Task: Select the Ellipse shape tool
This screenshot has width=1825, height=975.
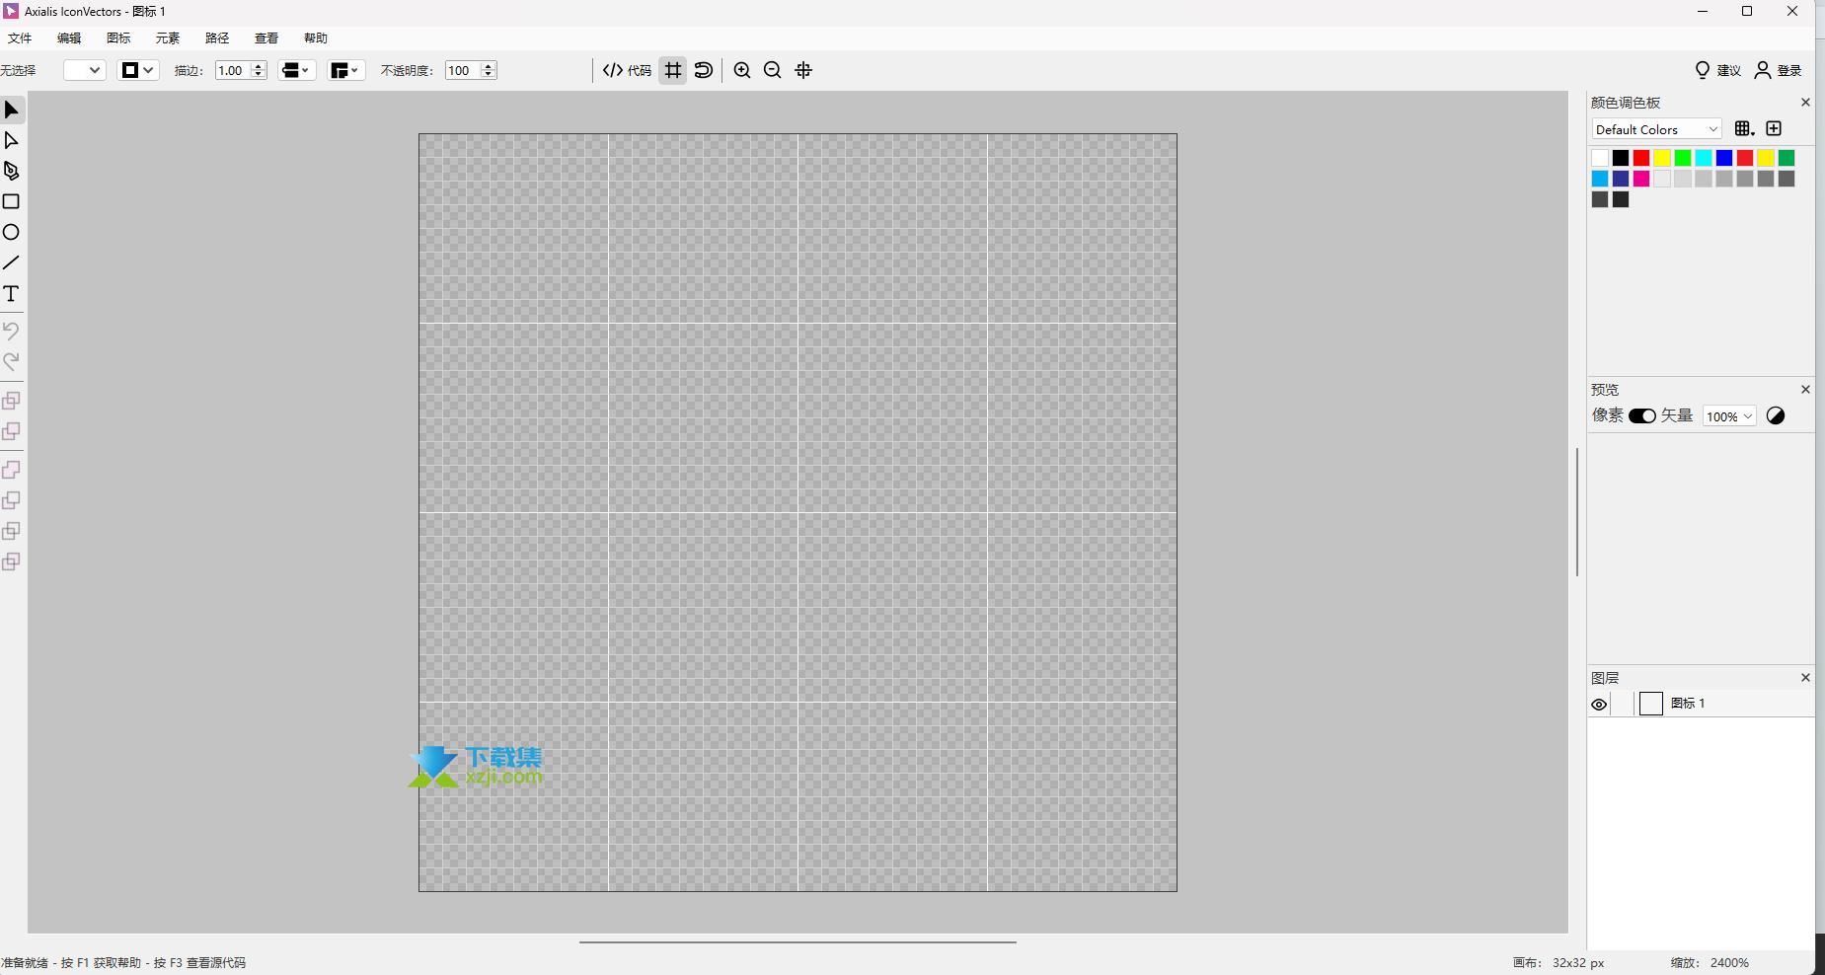Action: point(12,232)
